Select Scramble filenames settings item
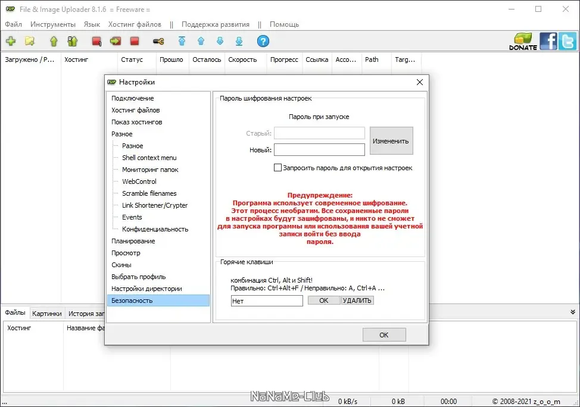Screen dimensions: 580x407 pos(149,193)
